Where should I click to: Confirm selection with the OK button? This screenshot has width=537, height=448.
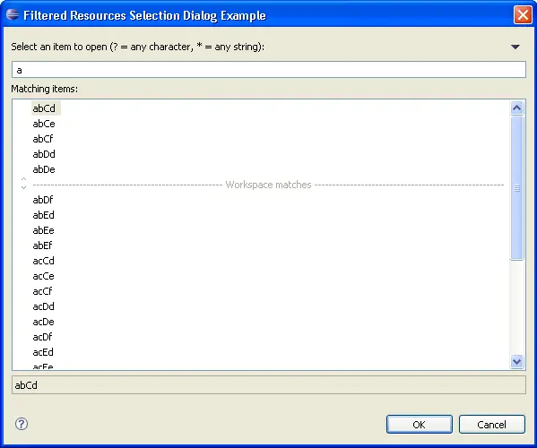[420, 425]
